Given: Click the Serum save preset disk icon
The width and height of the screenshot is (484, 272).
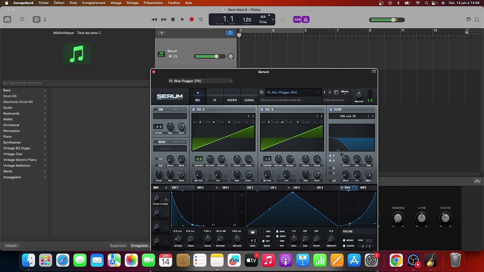Looking at the screenshot, I should pyautogui.click(x=262, y=92).
